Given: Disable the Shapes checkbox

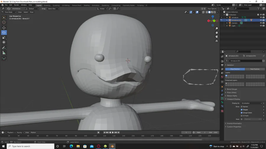Looking at the screenshot, I should click(241, 110).
